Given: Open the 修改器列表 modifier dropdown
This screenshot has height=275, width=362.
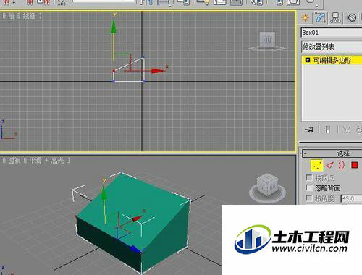Looking at the screenshot, I should coord(332,46).
